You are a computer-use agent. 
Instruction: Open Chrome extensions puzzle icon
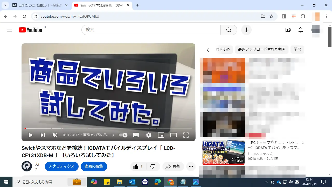point(303,16)
